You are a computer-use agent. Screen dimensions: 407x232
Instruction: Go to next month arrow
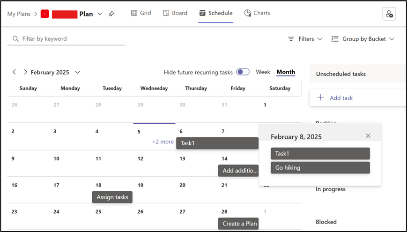(x=25, y=72)
